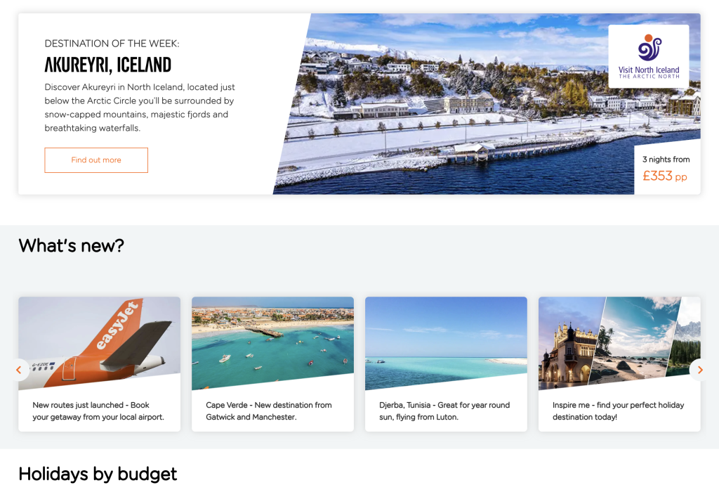Image resolution: width=719 pixels, height=497 pixels.
Task: Click the Destination of the week label
Action: [x=112, y=44]
